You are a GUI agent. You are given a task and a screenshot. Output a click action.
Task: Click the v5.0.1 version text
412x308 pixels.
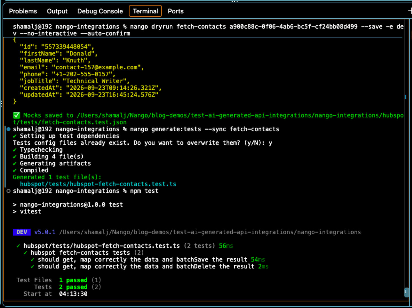tap(45, 232)
